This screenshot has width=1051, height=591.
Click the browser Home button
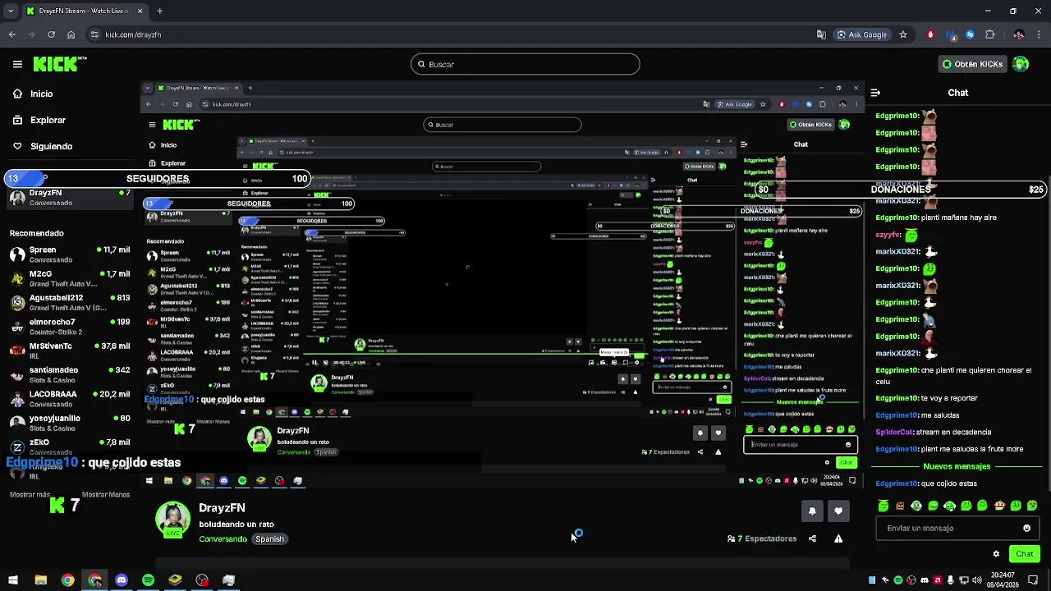[71, 34]
